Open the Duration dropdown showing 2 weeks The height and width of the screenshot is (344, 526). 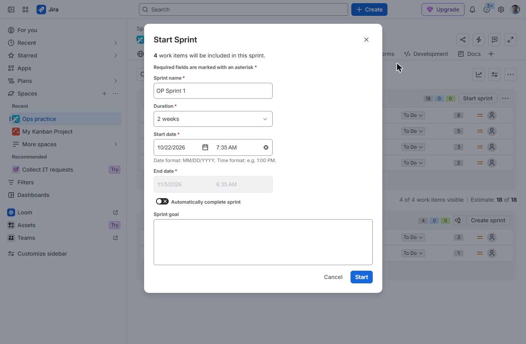pyautogui.click(x=213, y=119)
